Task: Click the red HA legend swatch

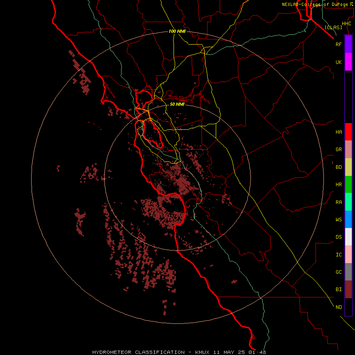Action: [x=348, y=132]
